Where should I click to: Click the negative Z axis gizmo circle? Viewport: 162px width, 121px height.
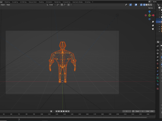click(x=150, y=19)
